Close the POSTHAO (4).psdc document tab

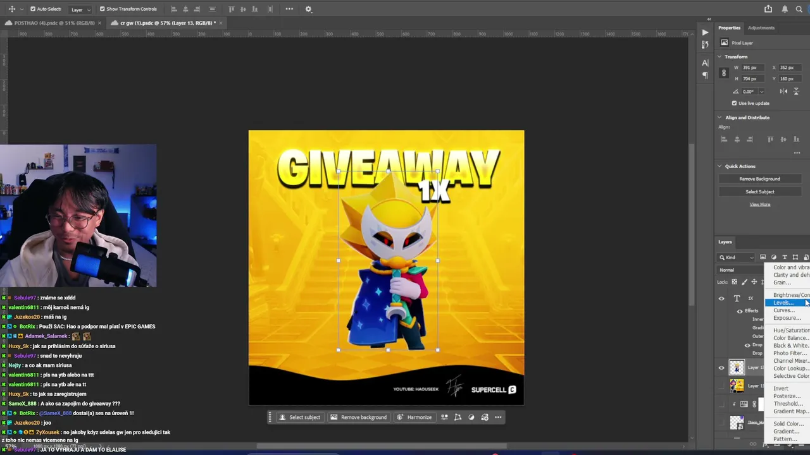tap(99, 23)
